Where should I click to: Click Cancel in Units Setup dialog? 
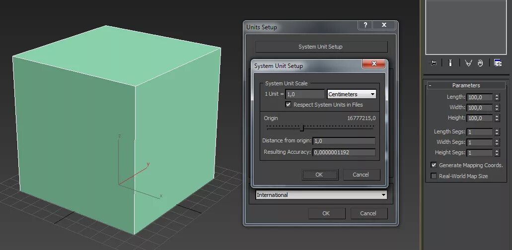pyautogui.click(x=368, y=213)
